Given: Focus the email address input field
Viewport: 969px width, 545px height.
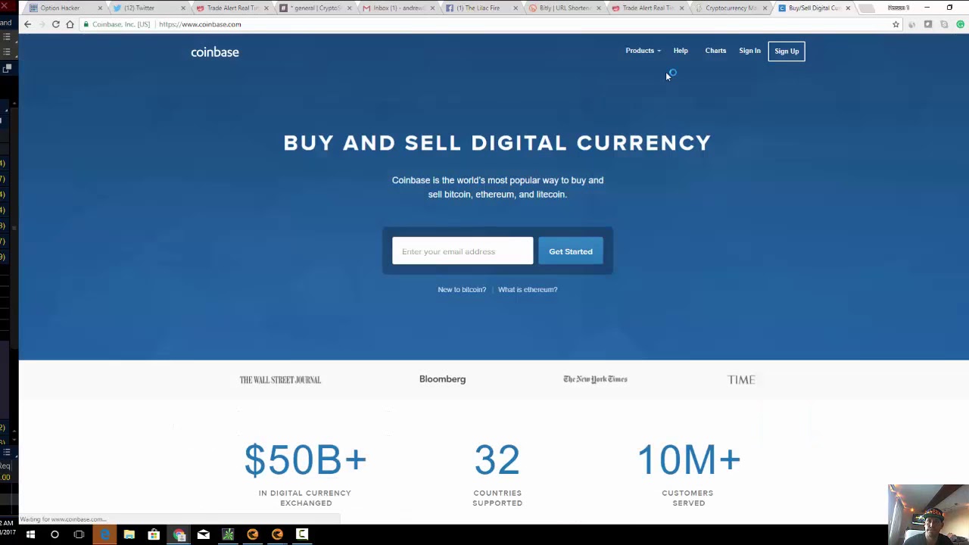Looking at the screenshot, I should pos(463,251).
